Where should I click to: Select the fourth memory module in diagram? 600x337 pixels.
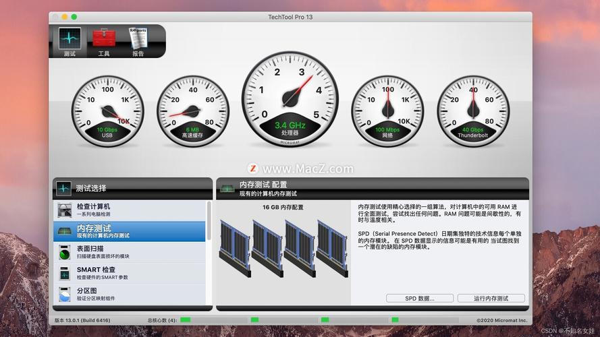pyautogui.click(x=332, y=248)
